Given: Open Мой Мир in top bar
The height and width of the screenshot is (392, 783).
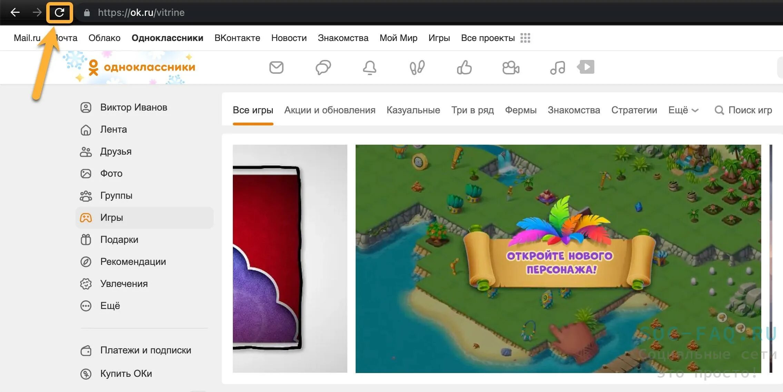Looking at the screenshot, I should coord(398,38).
